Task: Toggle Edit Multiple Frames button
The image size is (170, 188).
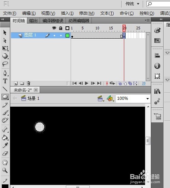Action: tap(130, 83)
